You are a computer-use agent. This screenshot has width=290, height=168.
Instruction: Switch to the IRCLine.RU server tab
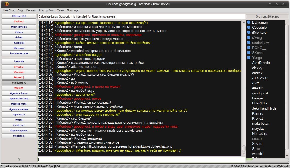tap(19, 16)
